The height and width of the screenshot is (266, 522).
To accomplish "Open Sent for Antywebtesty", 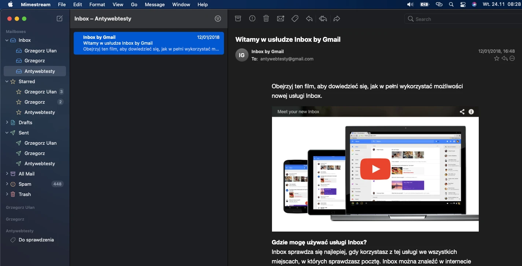I will click(36, 163).
